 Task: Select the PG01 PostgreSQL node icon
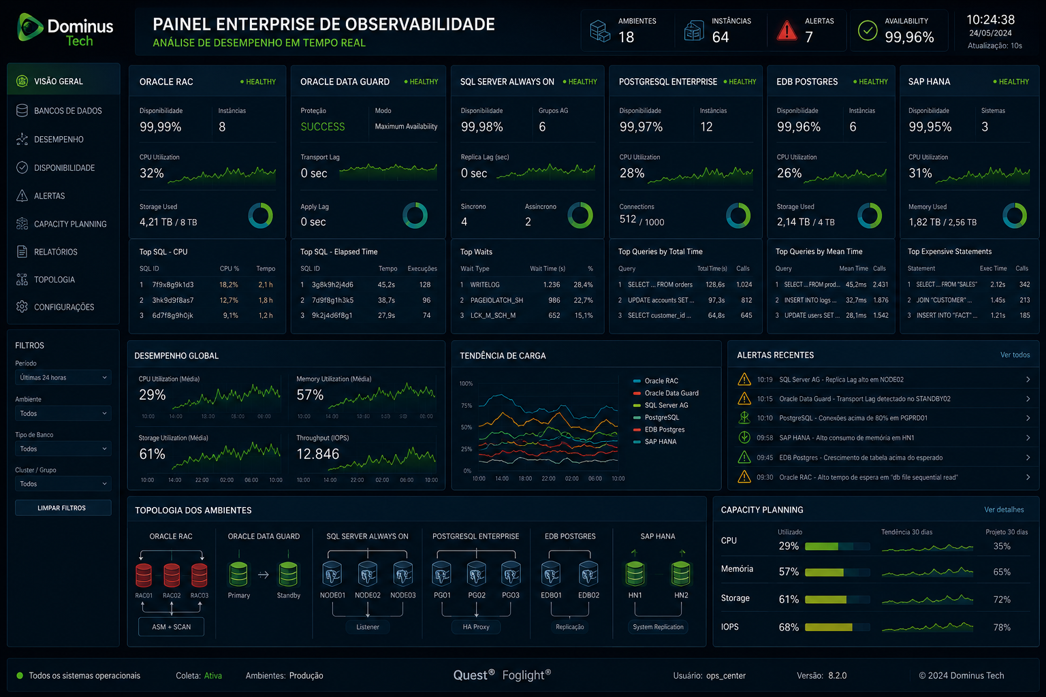click(442, 574)
